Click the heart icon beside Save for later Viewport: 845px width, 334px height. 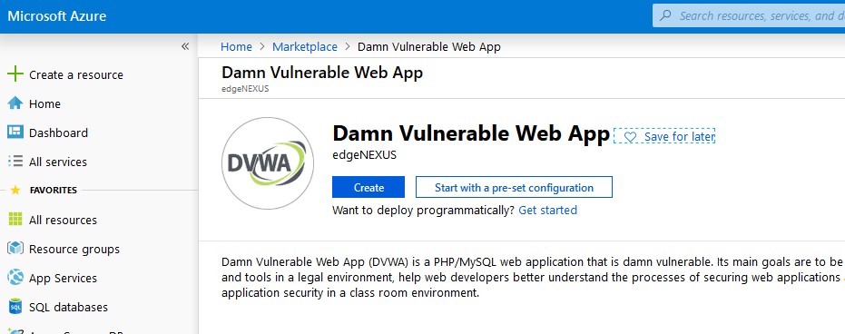630,137
